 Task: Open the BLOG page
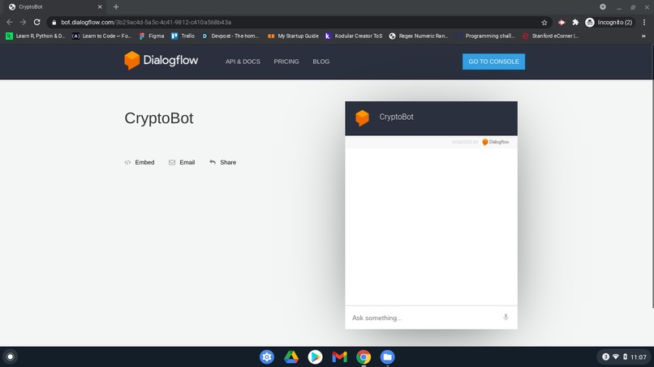(x=321, y=62)
